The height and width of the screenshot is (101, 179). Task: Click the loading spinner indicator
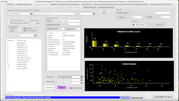[104, 13]
